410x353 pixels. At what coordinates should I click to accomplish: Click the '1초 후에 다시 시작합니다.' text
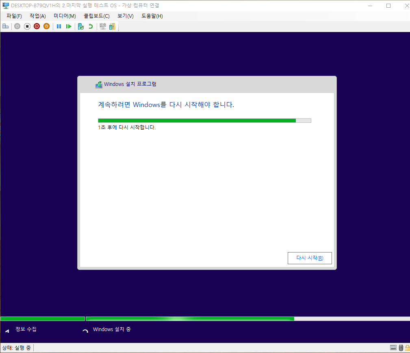[127, 128]
